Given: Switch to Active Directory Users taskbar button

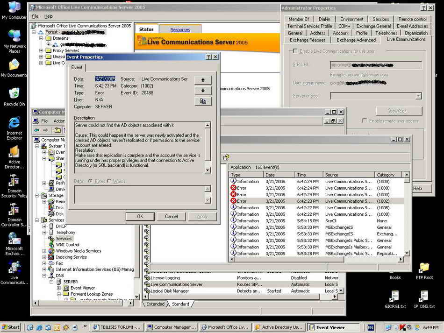Looking at the screenshot, I should coord(279,327).
